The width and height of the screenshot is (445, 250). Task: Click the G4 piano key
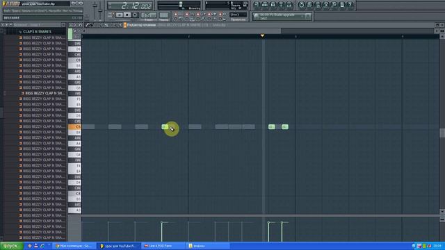(74, 154)
